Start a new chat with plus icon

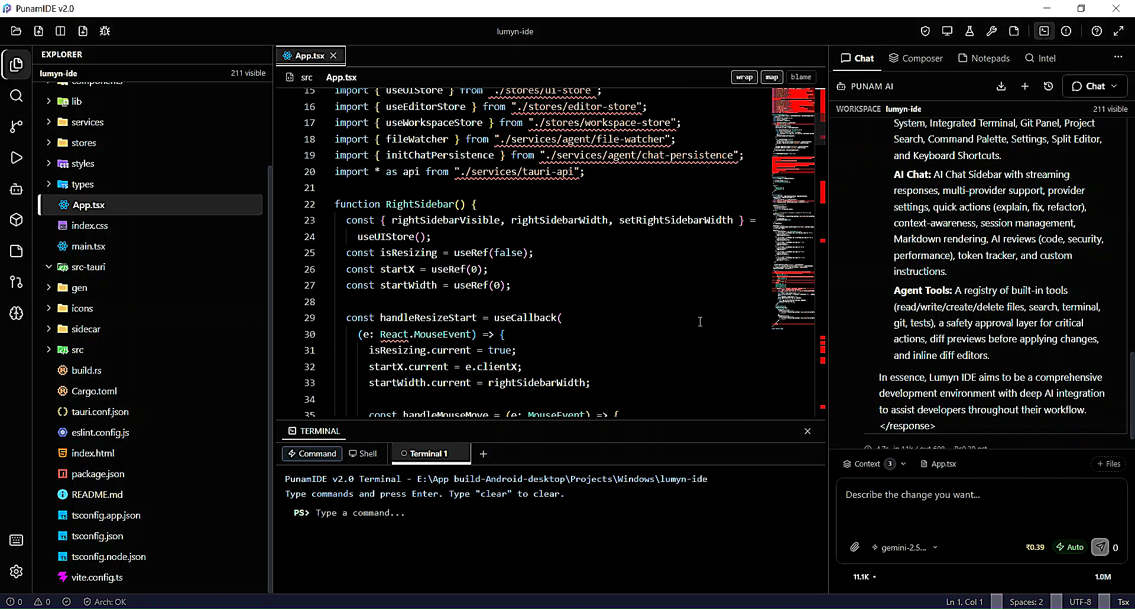(1025, 86)
